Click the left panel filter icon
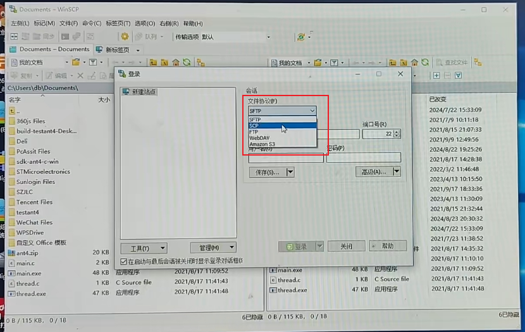This screenshot has width=525, height=332. [x=93, y=62]
